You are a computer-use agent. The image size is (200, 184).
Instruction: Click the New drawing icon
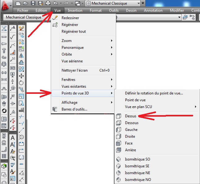coord(18,3)
